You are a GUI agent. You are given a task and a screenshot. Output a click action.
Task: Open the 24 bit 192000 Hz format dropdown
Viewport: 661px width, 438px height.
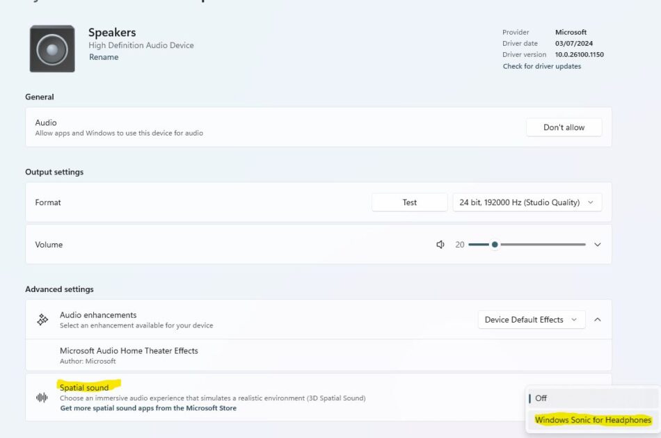527,202
